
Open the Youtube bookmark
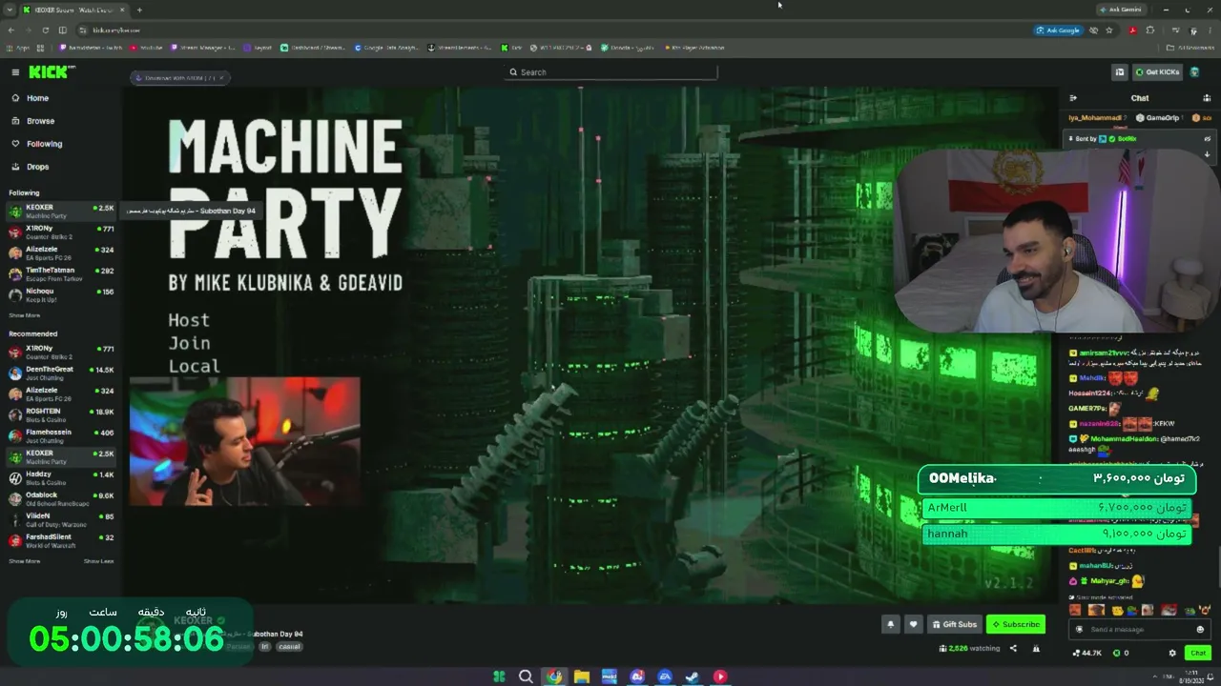[148, 48]
